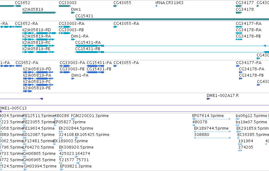The height and width of the screenshot is (171, 269).
Task: Click transcript CG33003-RB
Action: (71, 30)
